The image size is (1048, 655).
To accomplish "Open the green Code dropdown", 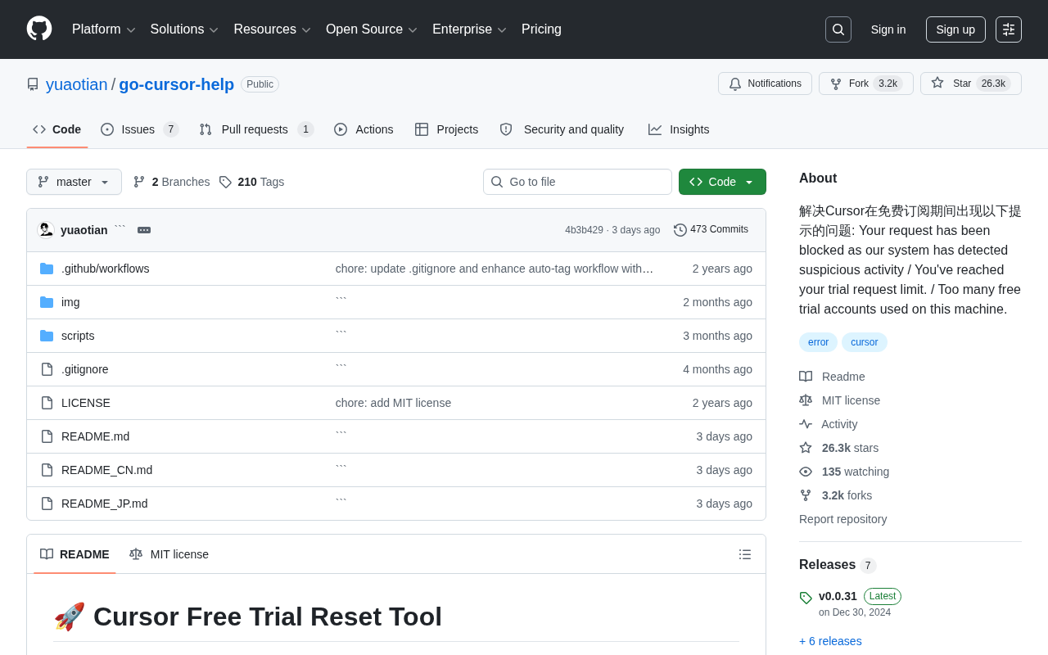I will click(x=722, y=182).
